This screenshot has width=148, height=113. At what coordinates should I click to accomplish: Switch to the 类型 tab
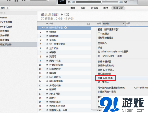pyautogui.click(x=105, y=8)
